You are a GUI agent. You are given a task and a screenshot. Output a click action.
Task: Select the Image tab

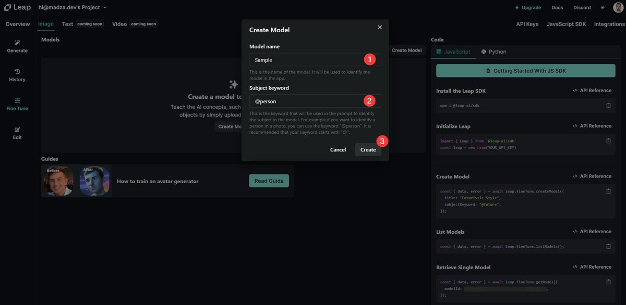click(46, 24)
